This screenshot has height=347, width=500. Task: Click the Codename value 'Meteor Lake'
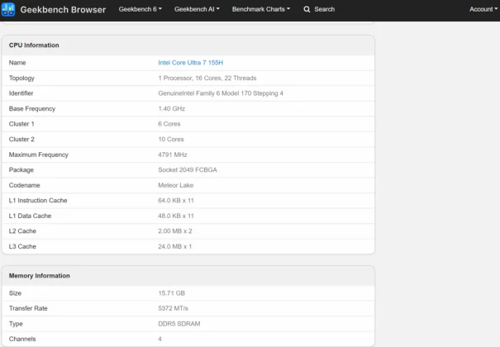176,185
